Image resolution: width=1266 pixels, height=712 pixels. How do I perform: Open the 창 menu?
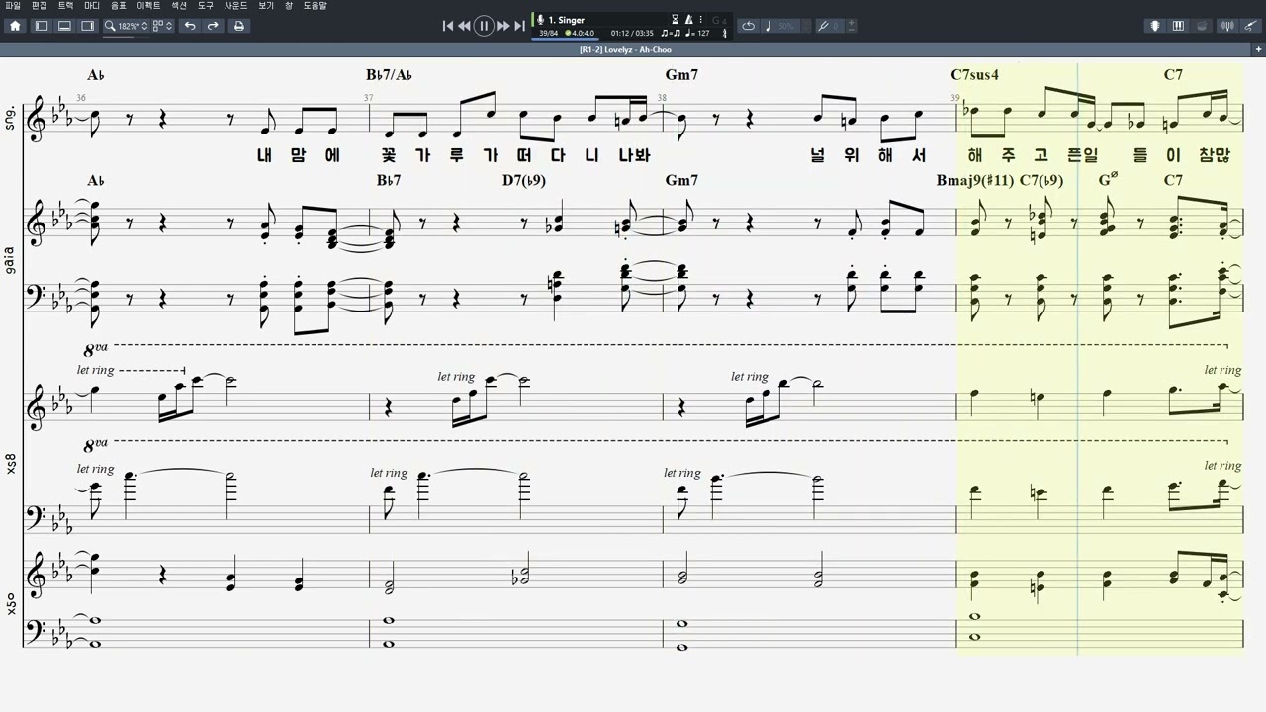(x=289, y=6)
